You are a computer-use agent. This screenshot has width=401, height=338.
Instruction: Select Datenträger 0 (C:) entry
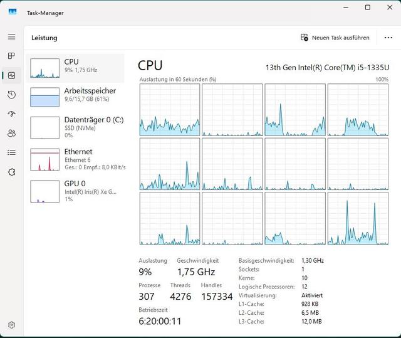75,128
